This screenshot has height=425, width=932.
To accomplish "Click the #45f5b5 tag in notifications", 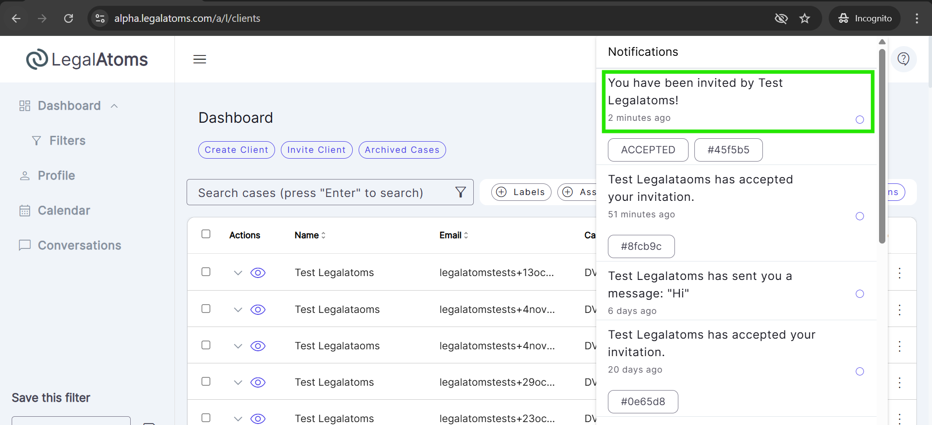I will tap(728, 150).
